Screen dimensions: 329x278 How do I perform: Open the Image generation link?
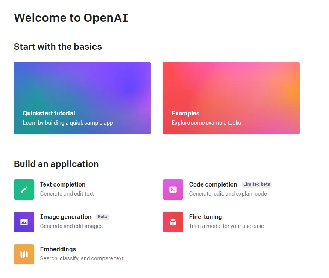66,217
